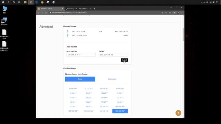The image size is (221, 124).
Task: Open the orange help question-mark button
Action: (x=178, y=113)
